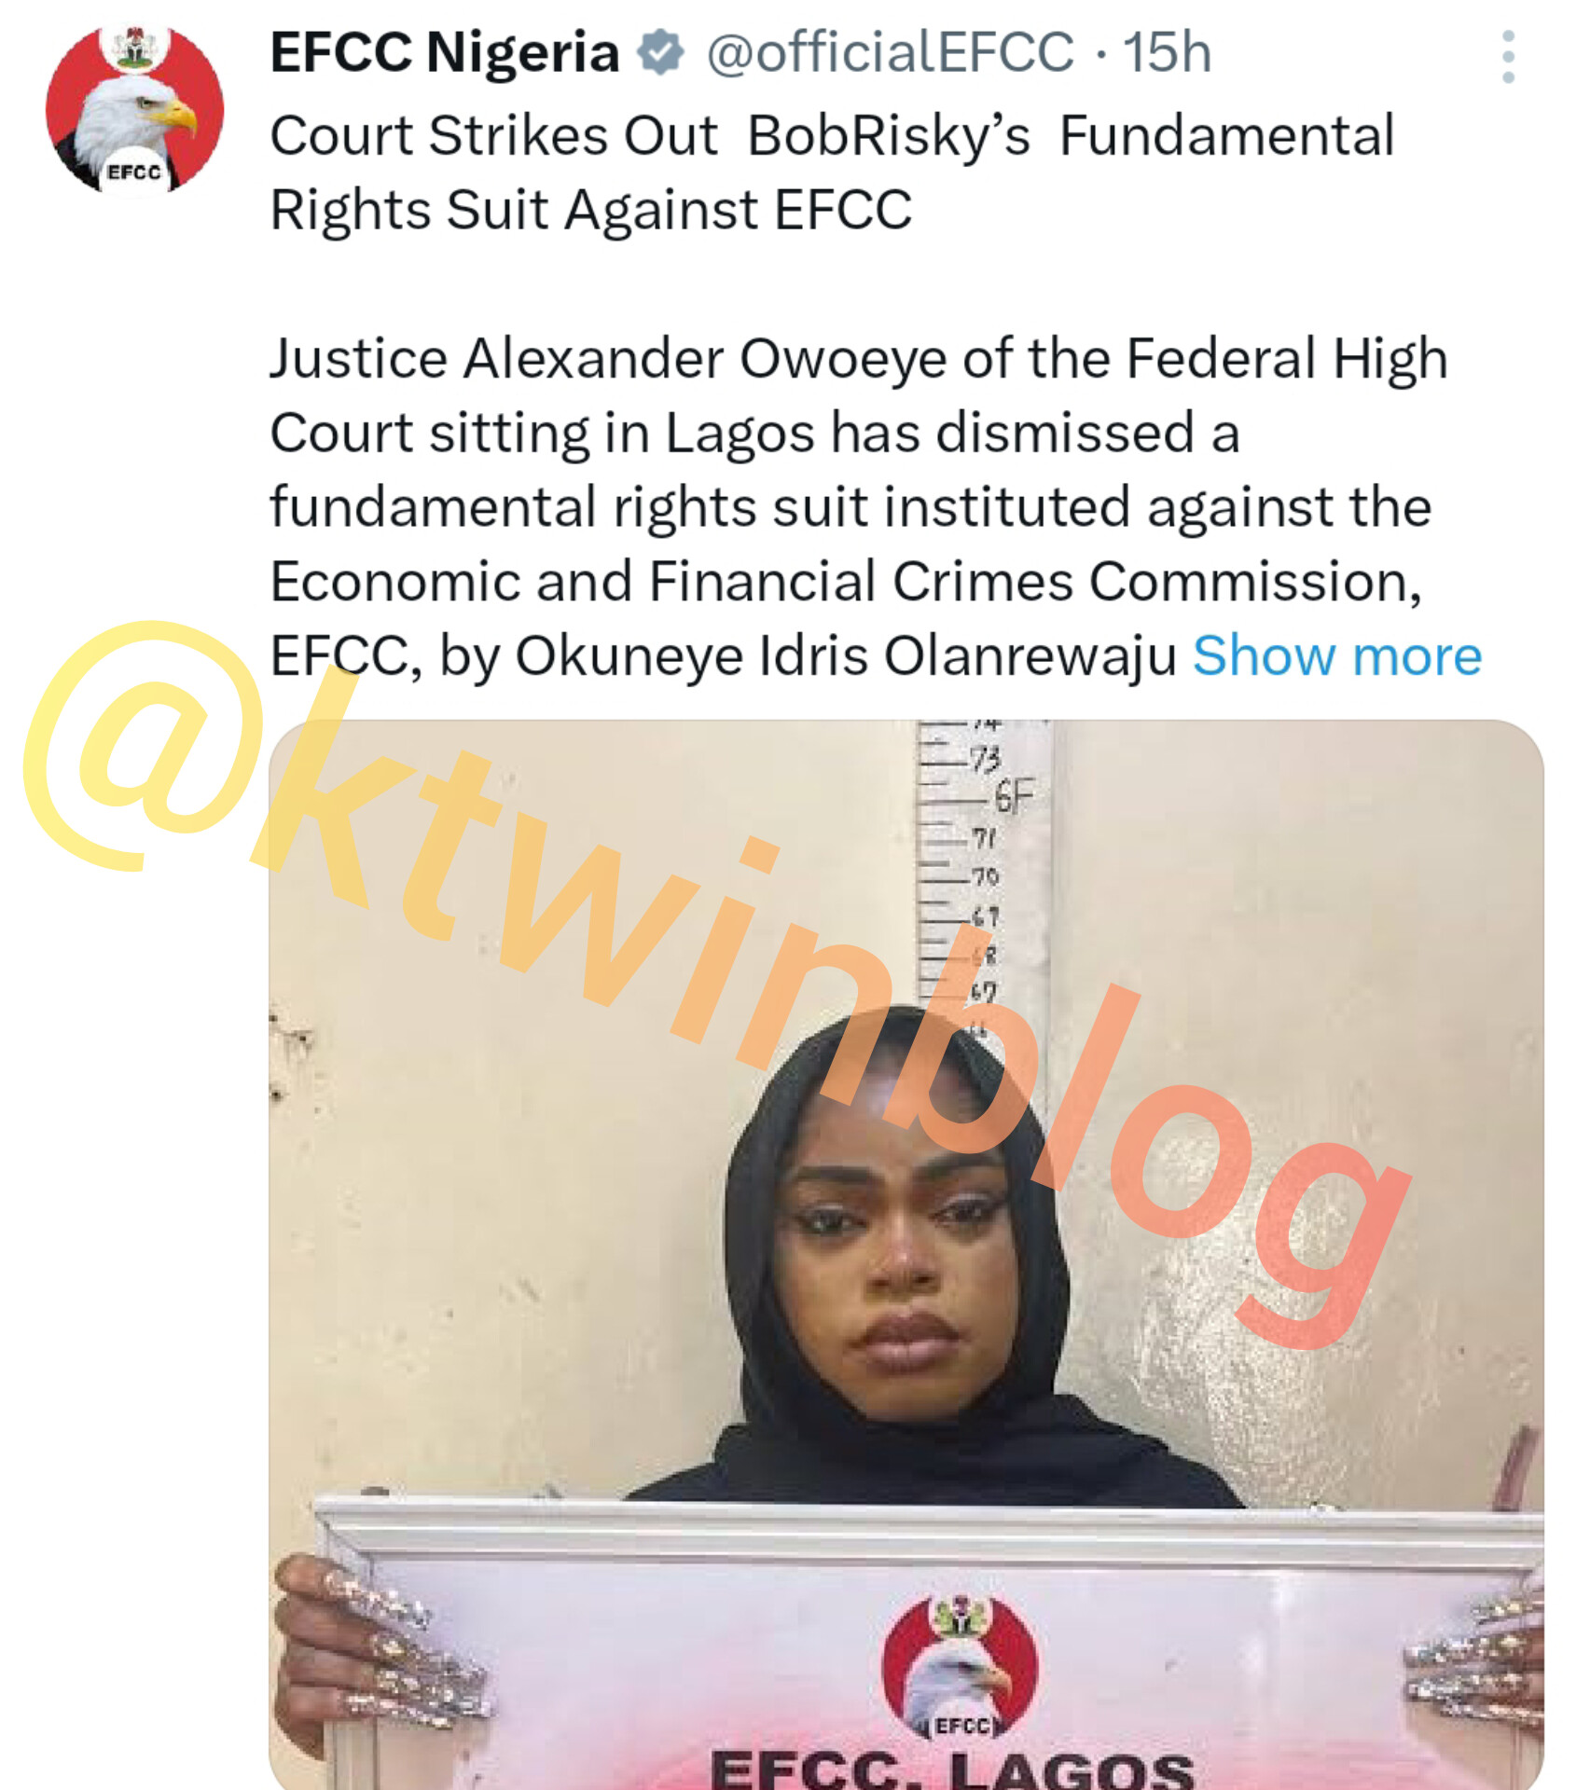Click the name Okuneye Idris Olanrewaju

[846, 656]
